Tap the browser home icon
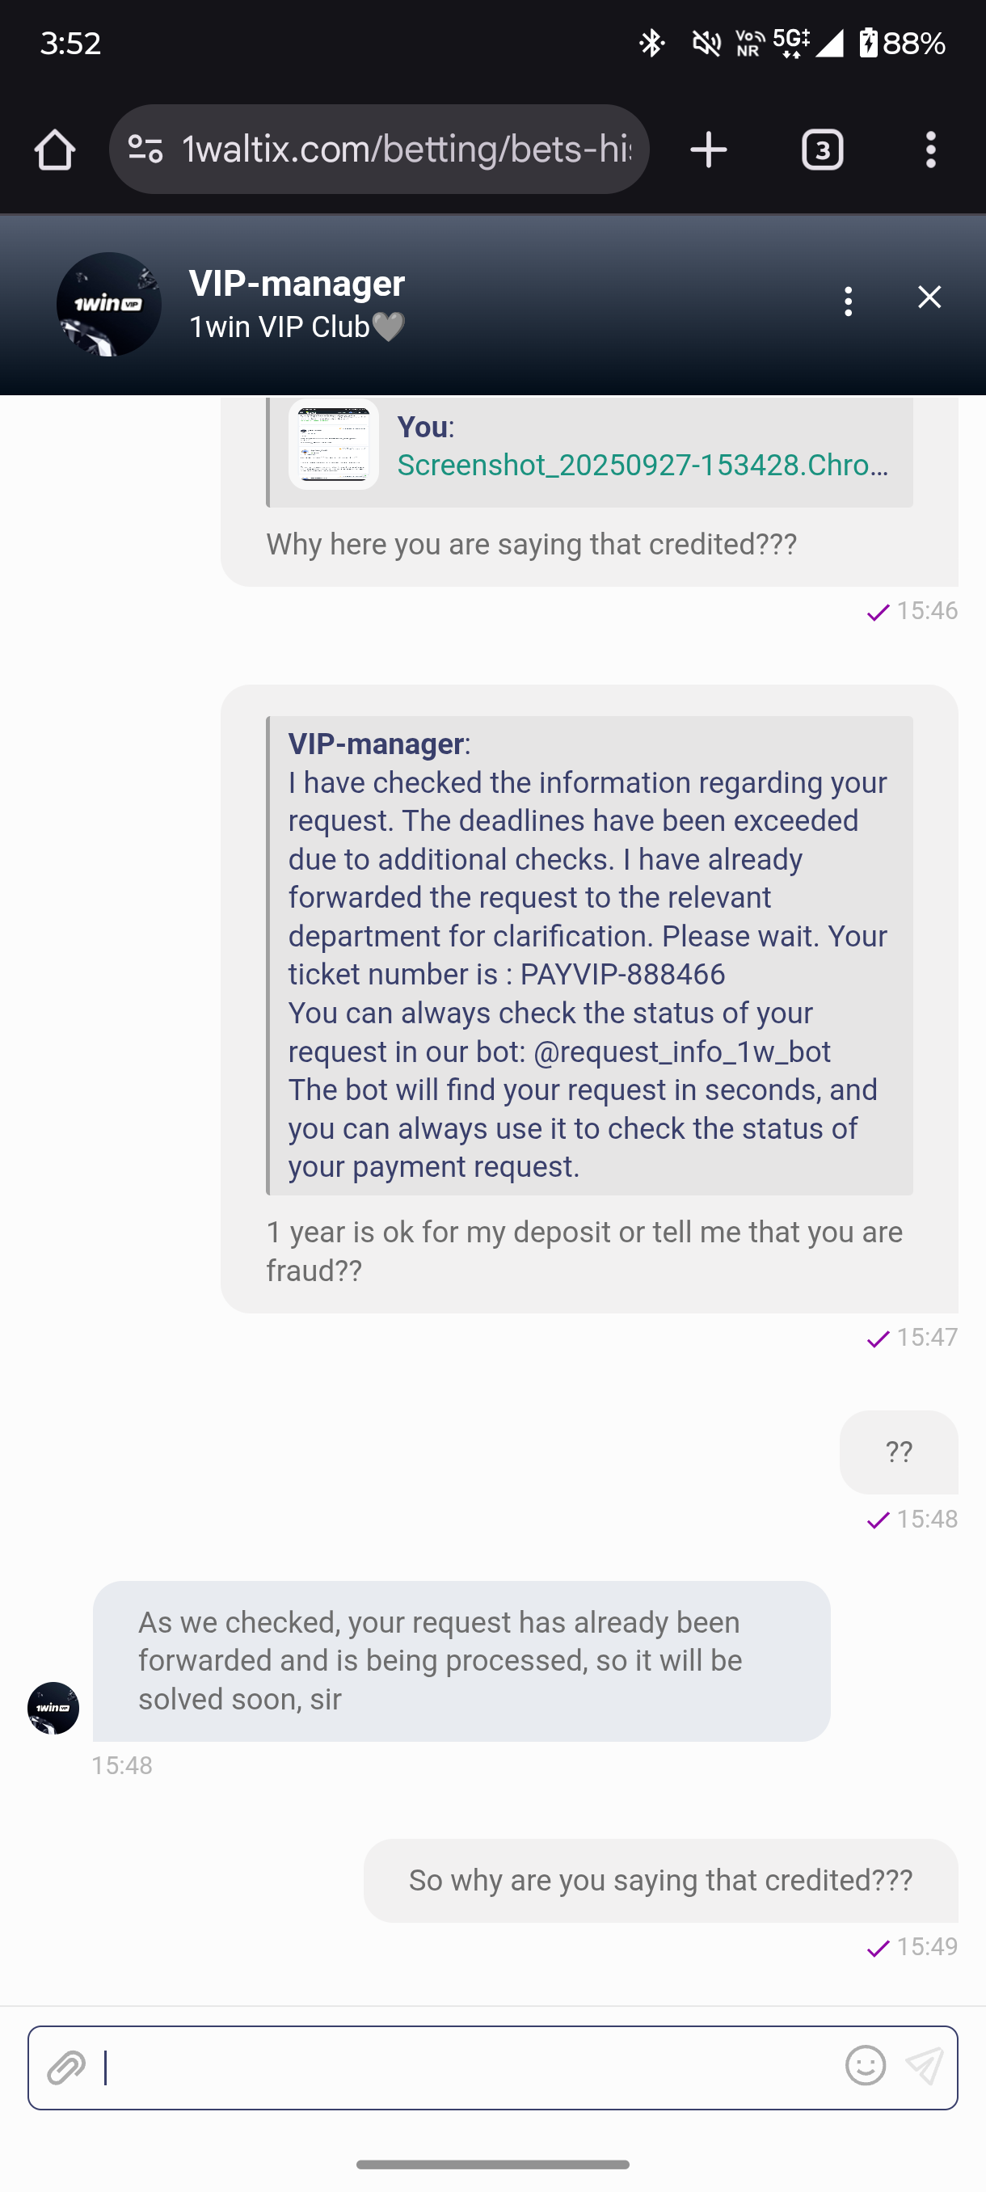This screenshot has width=986, height=2192. 55,150
